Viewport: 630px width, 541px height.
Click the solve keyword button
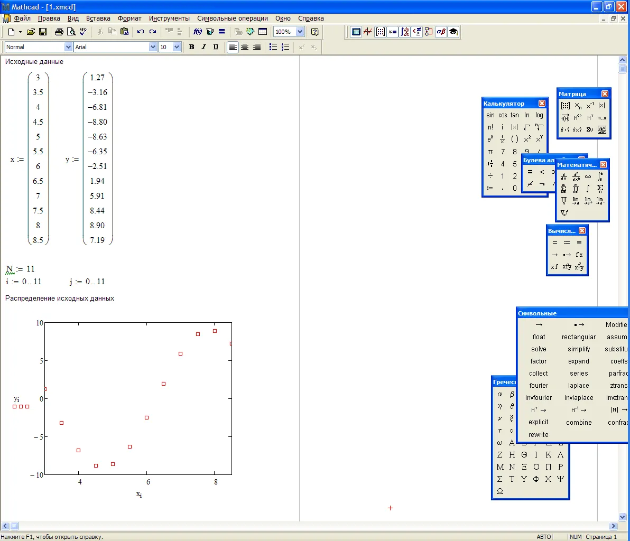tap(539, 349)
